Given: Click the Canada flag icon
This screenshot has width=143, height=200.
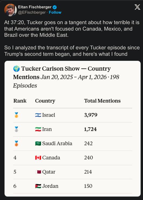Looking at the screenshot, I should (x=38, y=158).
